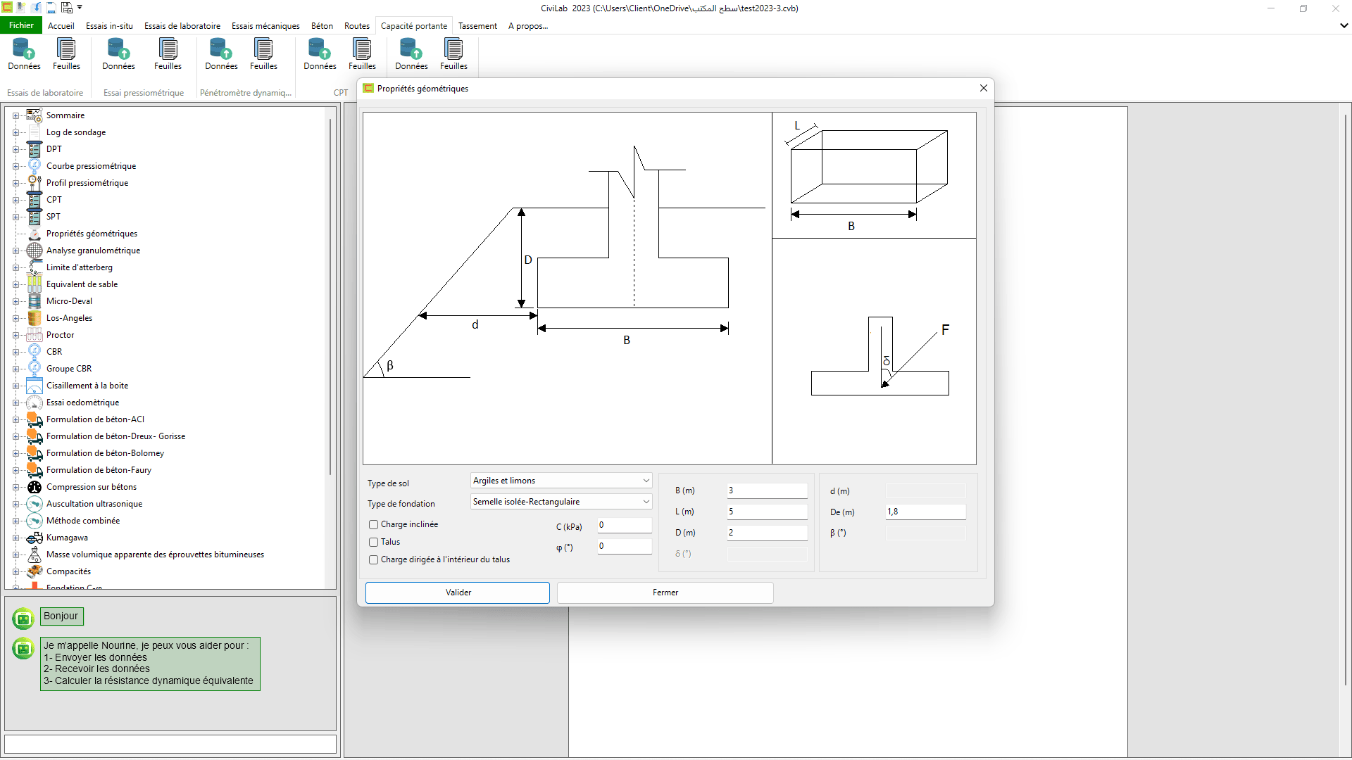Open the Fichier menu
1352x760 pixels.
coord(21,25)
